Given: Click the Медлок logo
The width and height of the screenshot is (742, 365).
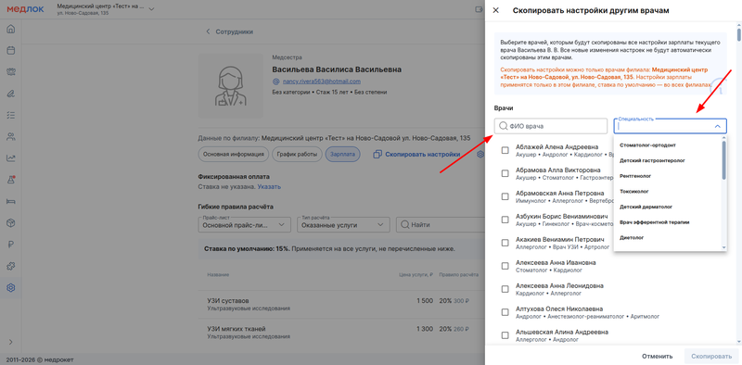Looking at the screenshot, I should (x=25, y=9).
